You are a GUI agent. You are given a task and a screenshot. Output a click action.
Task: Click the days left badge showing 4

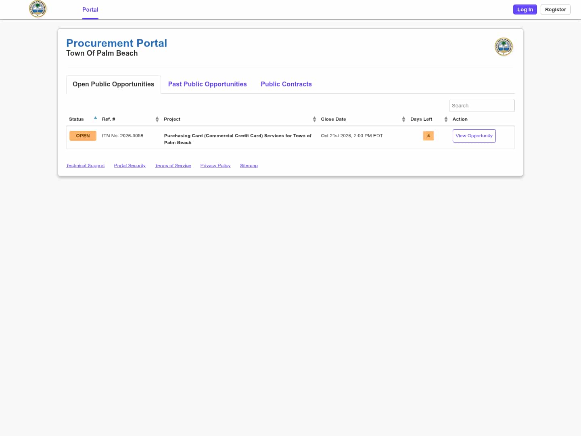(428, 136)
